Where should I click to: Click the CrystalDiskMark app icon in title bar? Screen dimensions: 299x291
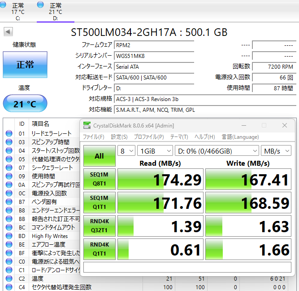tap(87, 125)
